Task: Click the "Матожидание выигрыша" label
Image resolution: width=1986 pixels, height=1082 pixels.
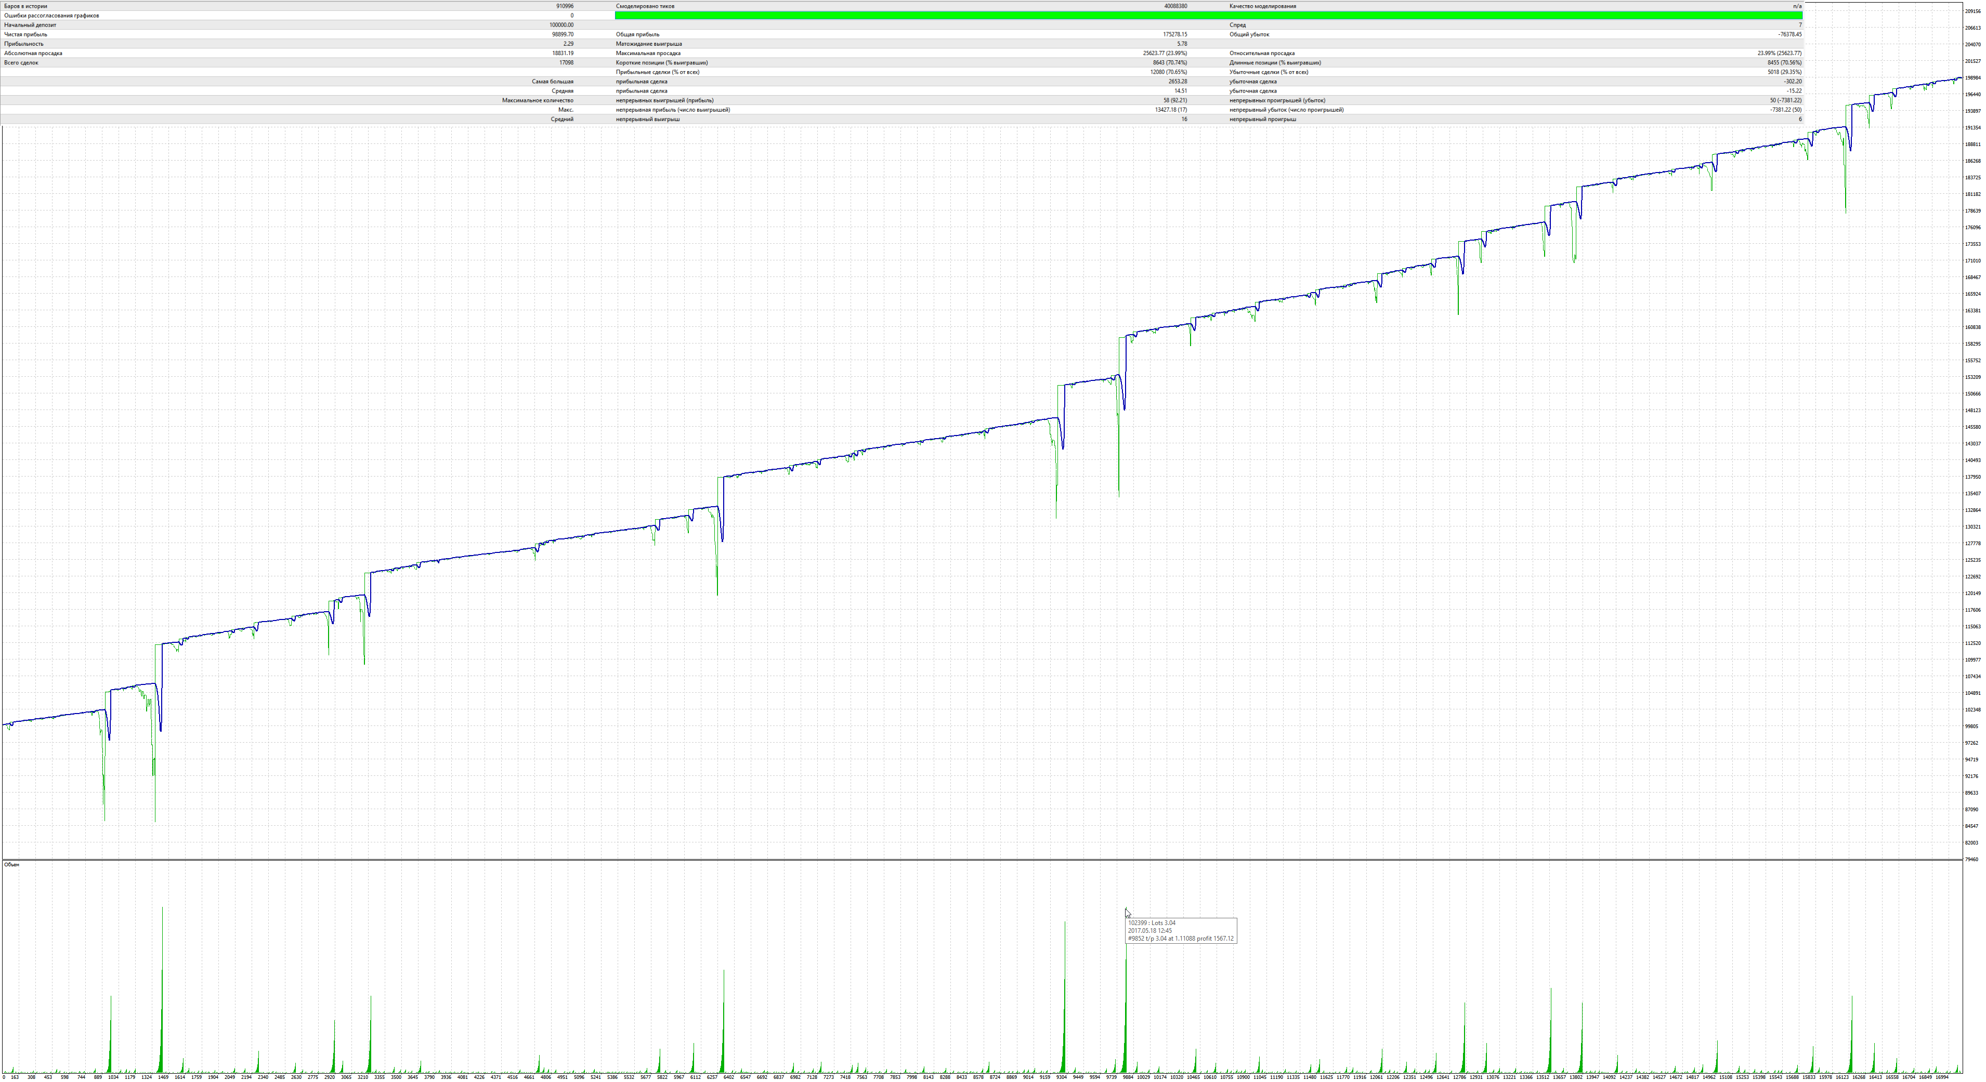Action: (649, 44)
